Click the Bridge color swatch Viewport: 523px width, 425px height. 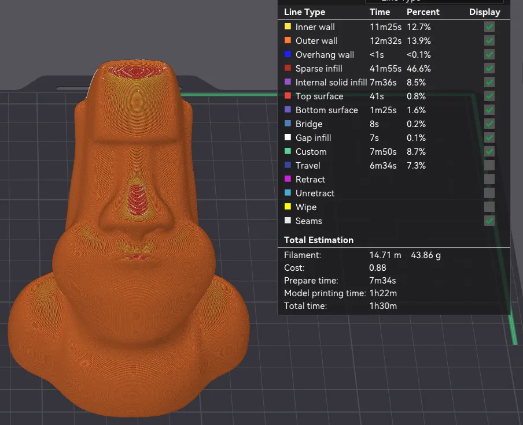(x=288, y=124)
